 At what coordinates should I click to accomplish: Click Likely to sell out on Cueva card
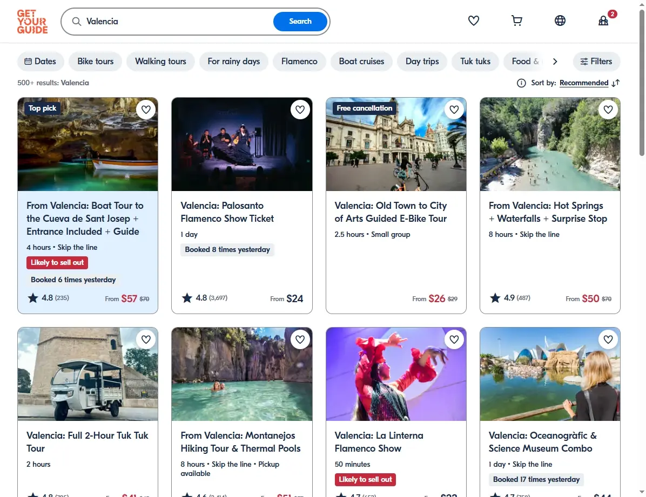(57, 263)
